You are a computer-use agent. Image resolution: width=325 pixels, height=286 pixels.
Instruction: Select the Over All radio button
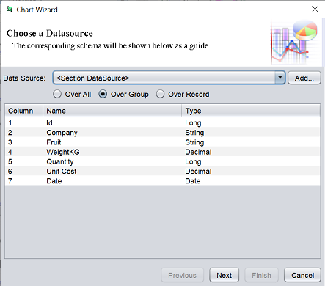(57, 94)
